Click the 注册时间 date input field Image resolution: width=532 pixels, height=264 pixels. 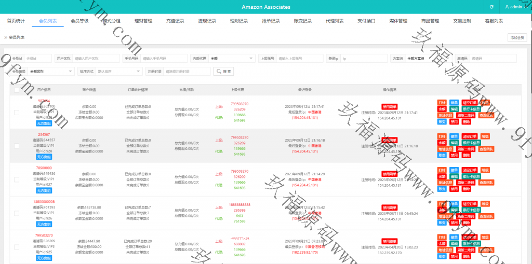pos(187,72)
